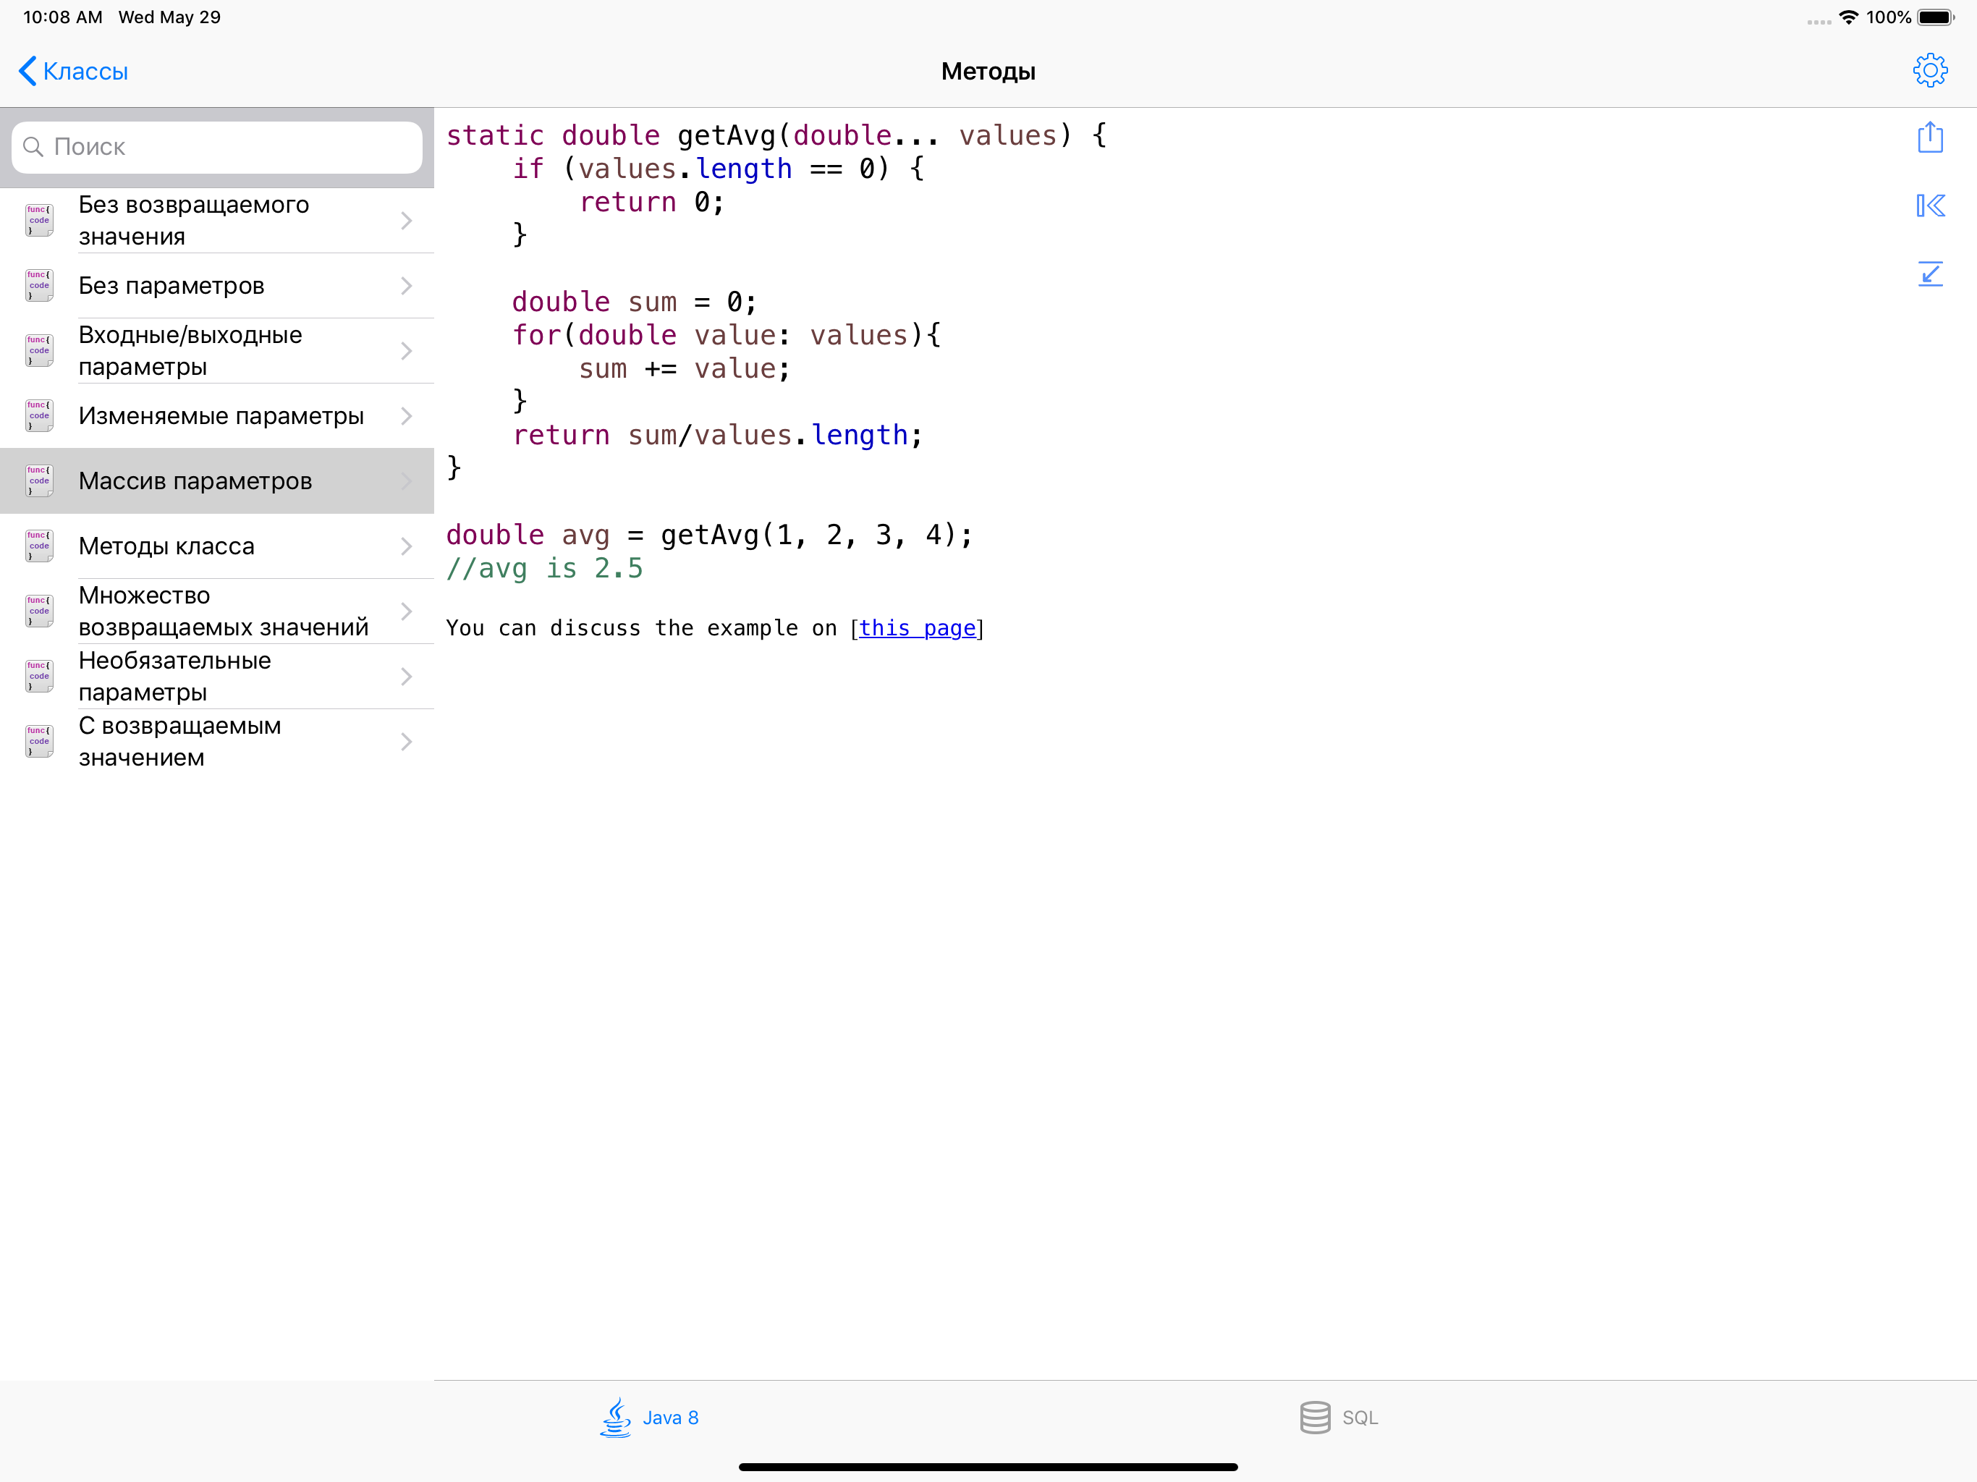Screen dimensions: 1977x1482
Task: Open С возвращаемым значением item
Action: [x=179, y=742]
